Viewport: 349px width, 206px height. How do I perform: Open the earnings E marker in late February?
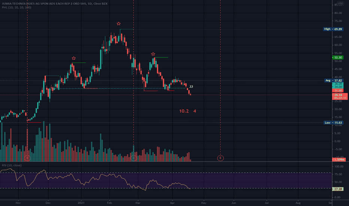click(134, 158)
